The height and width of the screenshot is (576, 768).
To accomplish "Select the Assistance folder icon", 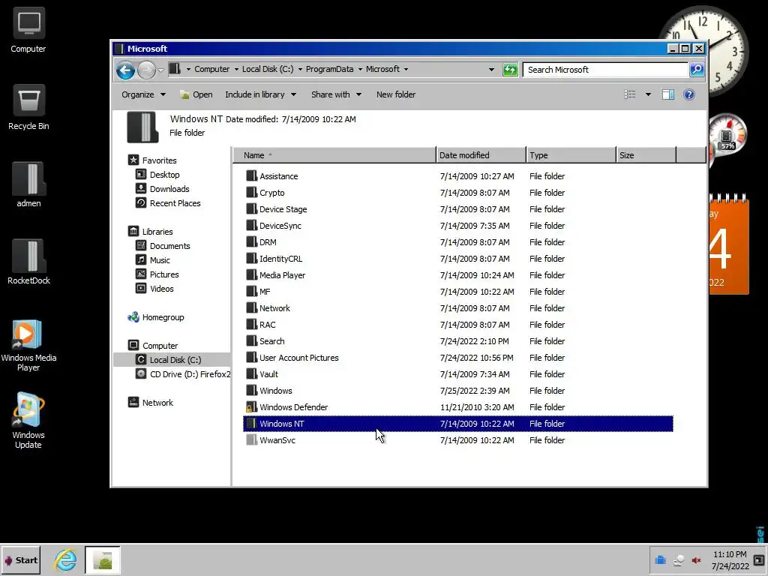I will pyautogui.click(x=251, y=175).
